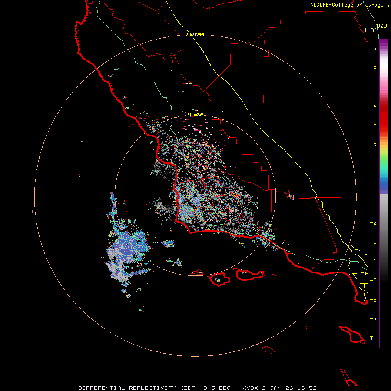Screen dimensions: 391x391
Task: Click the color scale value 6
Action: tap(375, 68)
